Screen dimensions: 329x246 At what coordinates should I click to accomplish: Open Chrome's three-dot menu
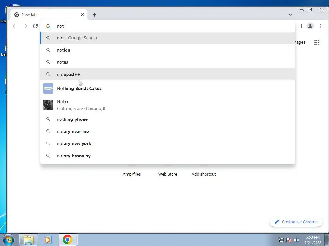[x=321, y=26]
